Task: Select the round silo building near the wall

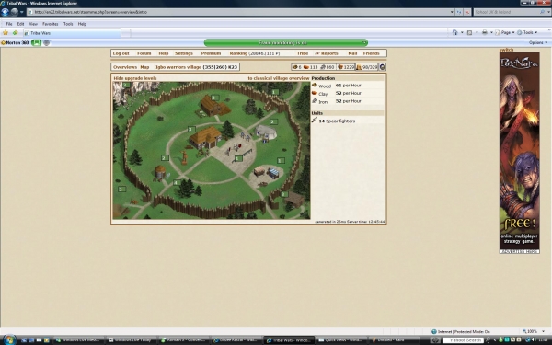Action: click(x=160, y=172)
